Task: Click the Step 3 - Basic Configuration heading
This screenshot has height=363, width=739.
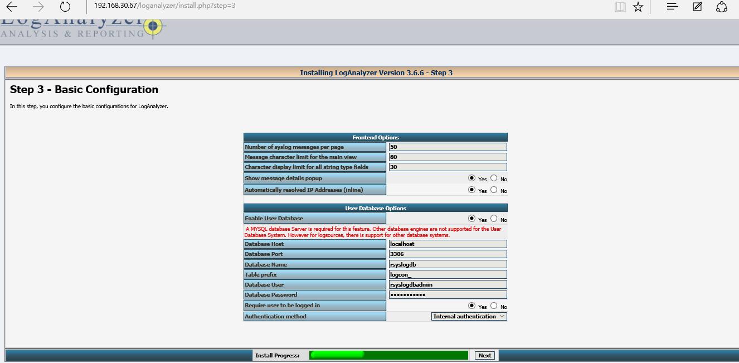Action: pyautogui.click(x=84, y=89)
